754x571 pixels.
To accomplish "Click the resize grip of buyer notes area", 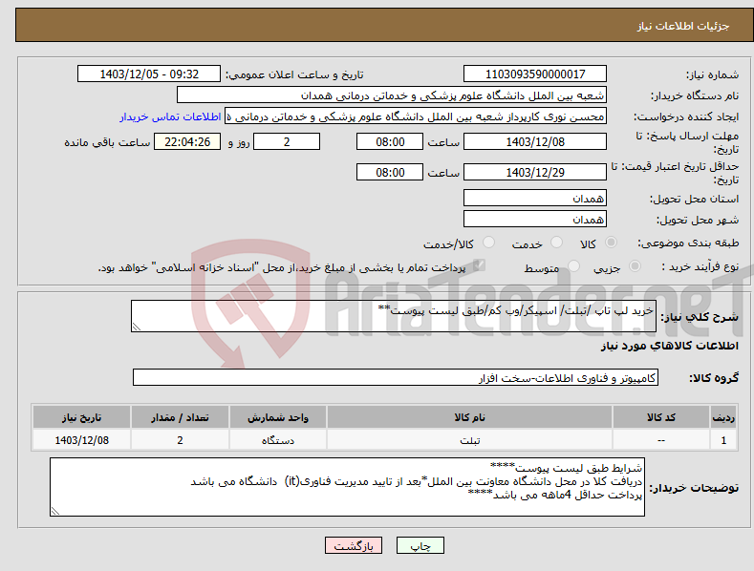I will 55,512.
